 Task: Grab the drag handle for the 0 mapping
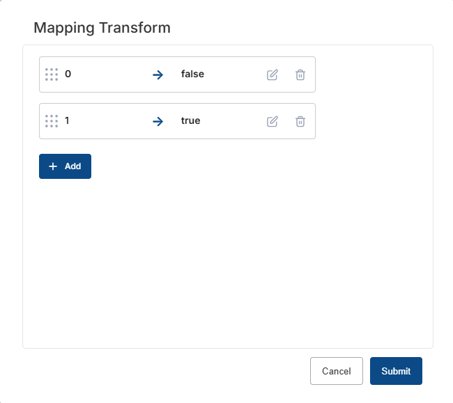coord(52,74)
